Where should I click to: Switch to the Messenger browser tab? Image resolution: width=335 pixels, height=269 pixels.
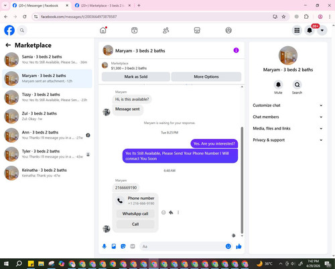(x=40, y=5)
